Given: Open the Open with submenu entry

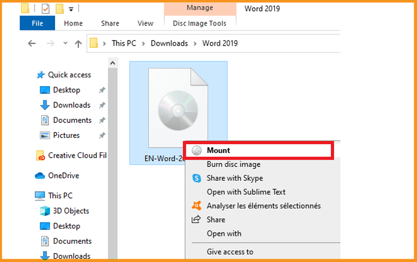Looking at the screenshot, I should [224, 233].
